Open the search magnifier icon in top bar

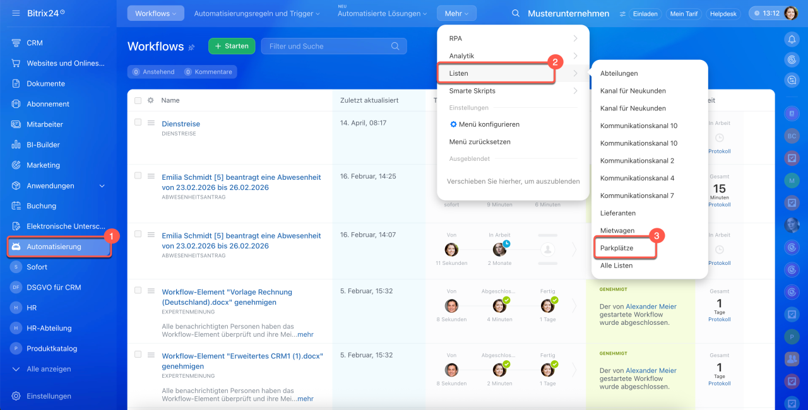coord(516,13)
